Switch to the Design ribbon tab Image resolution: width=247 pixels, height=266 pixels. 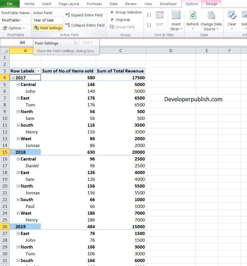212,4
